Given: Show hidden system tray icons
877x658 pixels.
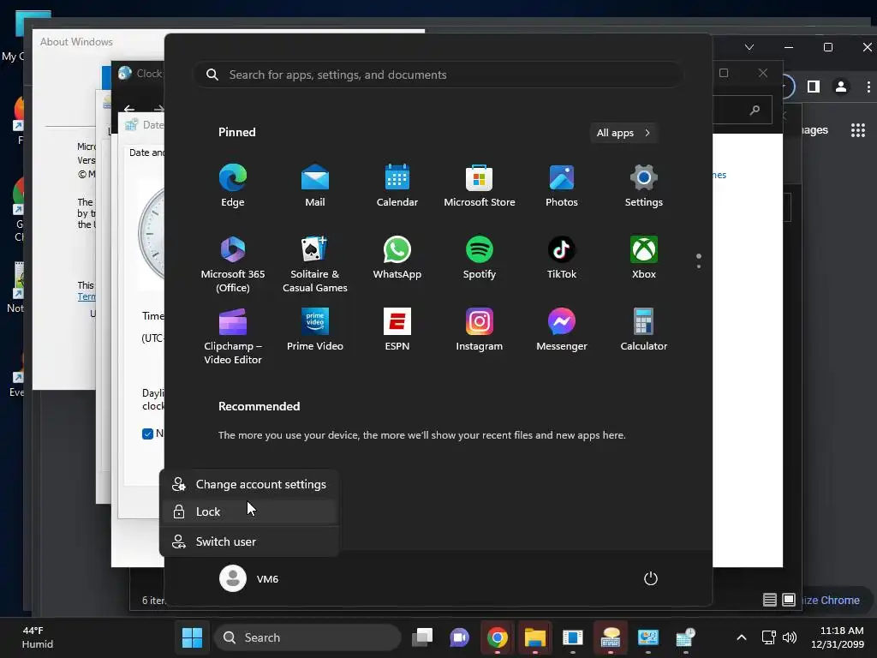Looking at the screenshot, I should click(742, 637).
